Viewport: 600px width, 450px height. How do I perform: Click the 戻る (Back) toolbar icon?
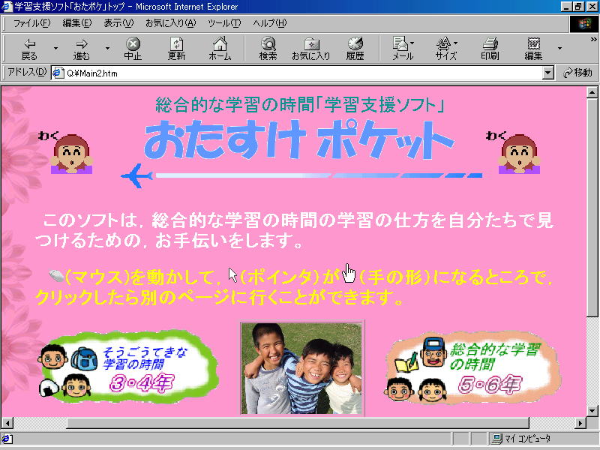tap(29, 49)
